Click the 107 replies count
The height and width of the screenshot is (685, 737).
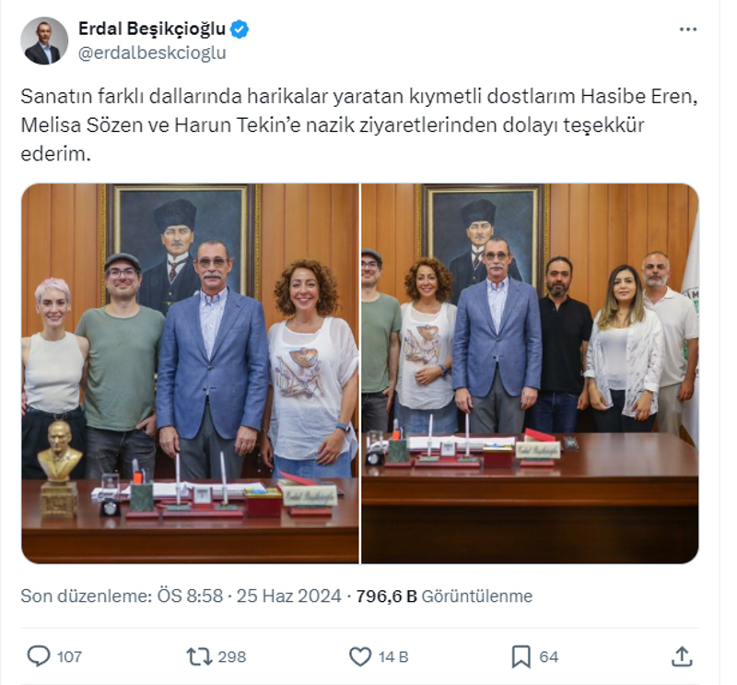coord(70,656)
